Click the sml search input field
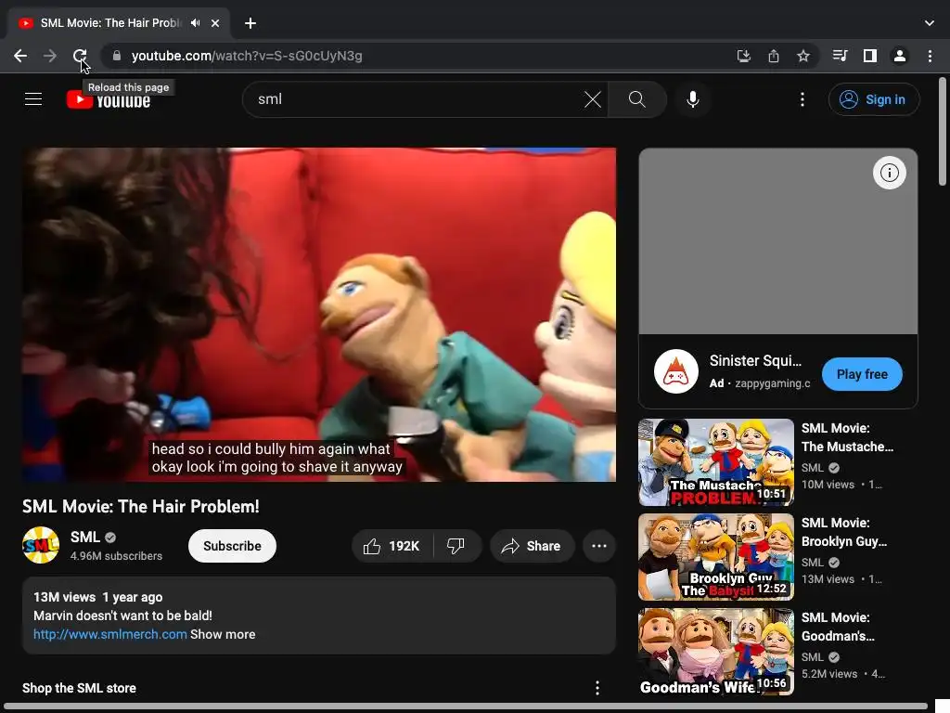 [418, 98]
